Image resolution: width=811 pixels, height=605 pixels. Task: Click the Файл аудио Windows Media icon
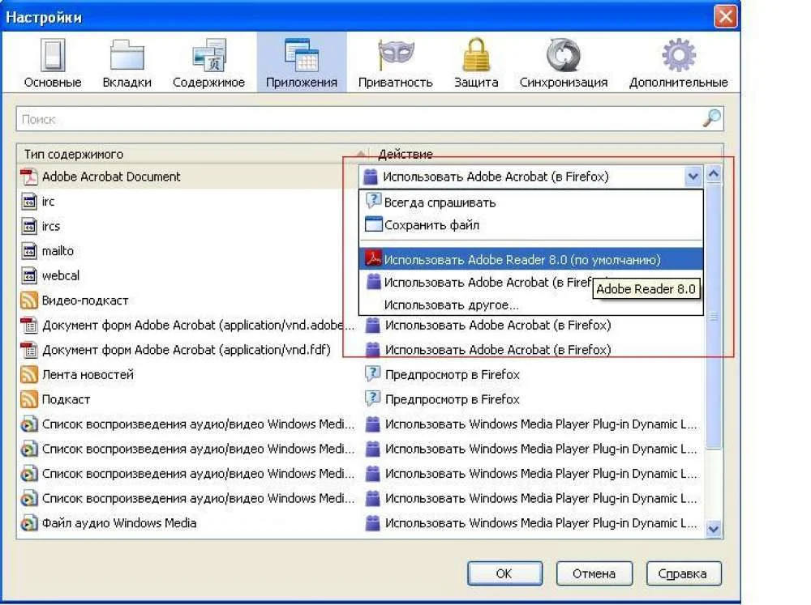(x=29, y=523)
